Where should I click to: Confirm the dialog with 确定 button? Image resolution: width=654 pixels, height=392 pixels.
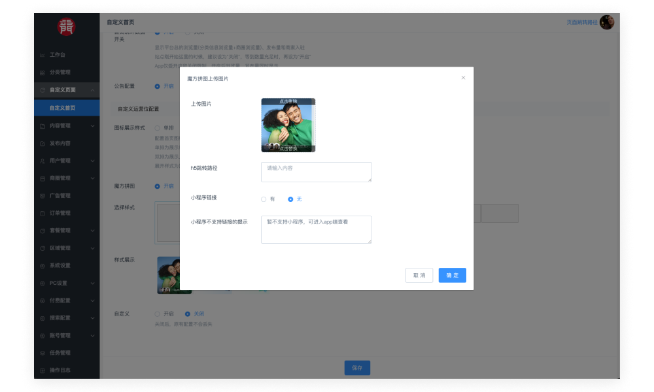pyautogui.click(x=452, y=275)
